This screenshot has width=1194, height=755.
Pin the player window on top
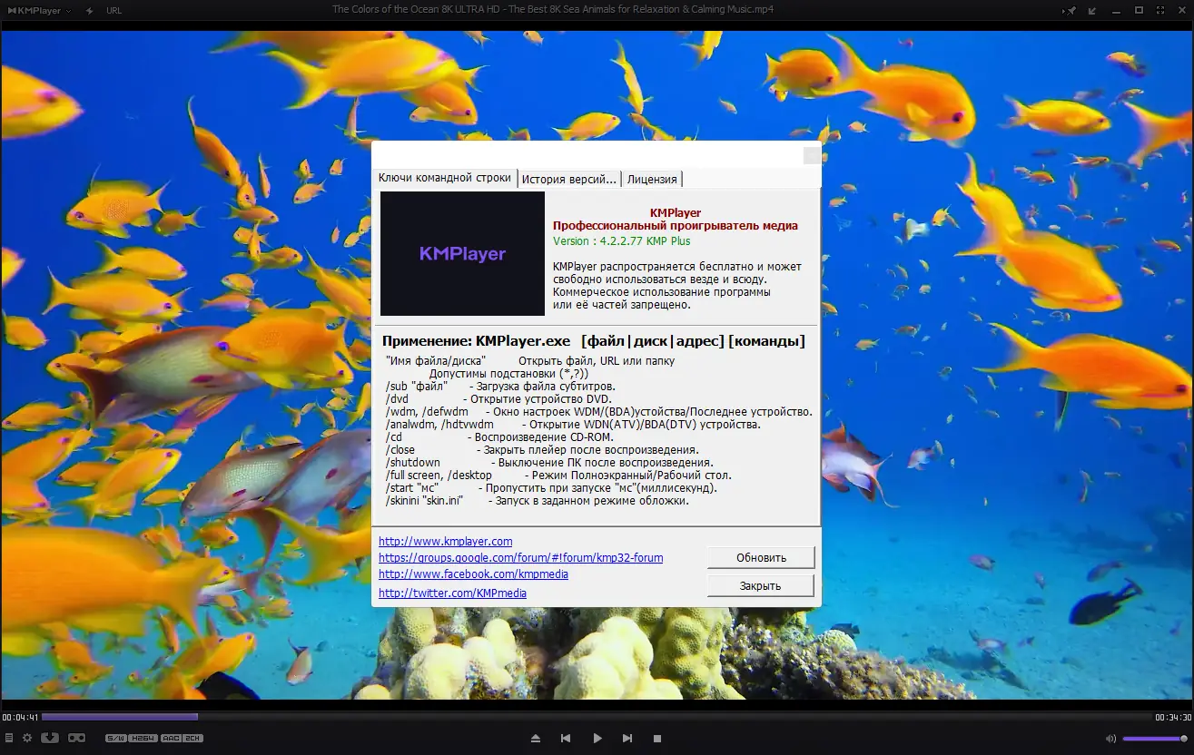click(1070, 11)
